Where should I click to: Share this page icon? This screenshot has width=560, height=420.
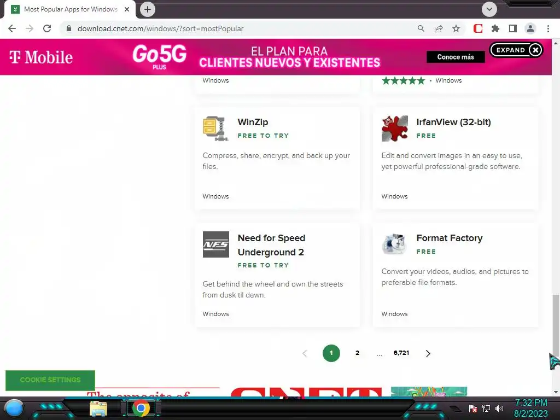click(x=439, y=28)
